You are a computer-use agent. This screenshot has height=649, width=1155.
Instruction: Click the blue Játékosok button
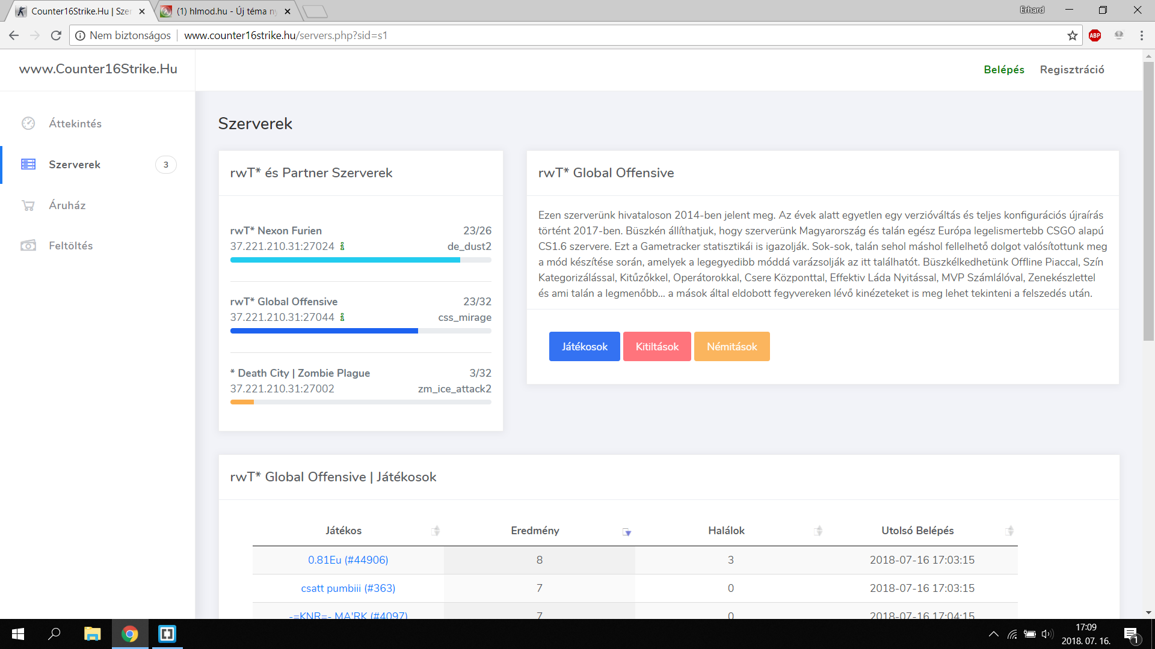[584, 347]
